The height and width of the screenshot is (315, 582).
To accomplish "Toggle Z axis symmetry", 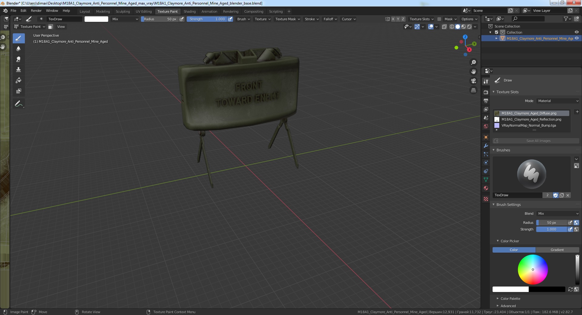I will [x=403, y=19].
